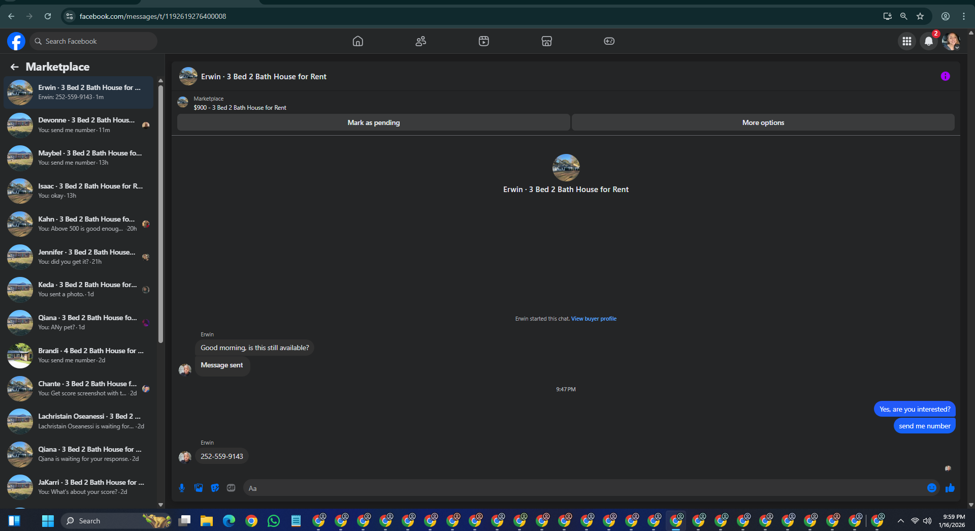
Task: Open Qiana 'ANy pet?' conversation
Action: coord(79,322)
